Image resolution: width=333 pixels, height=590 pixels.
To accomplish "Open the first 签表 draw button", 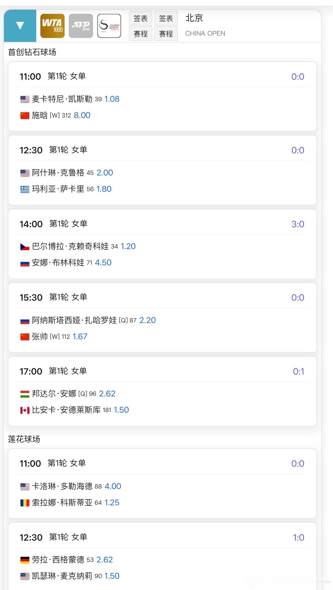I will click(141, 18).
